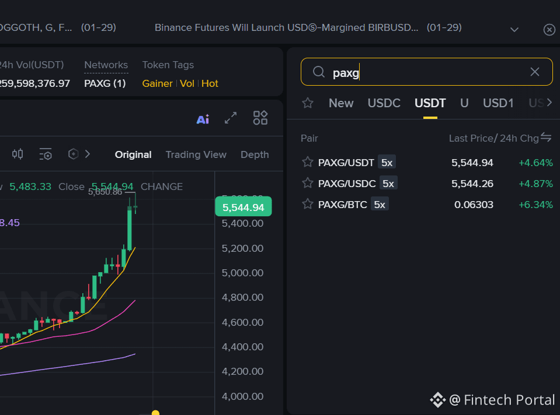Favorite the PAXG/USDT pair star

click(308, 162)
